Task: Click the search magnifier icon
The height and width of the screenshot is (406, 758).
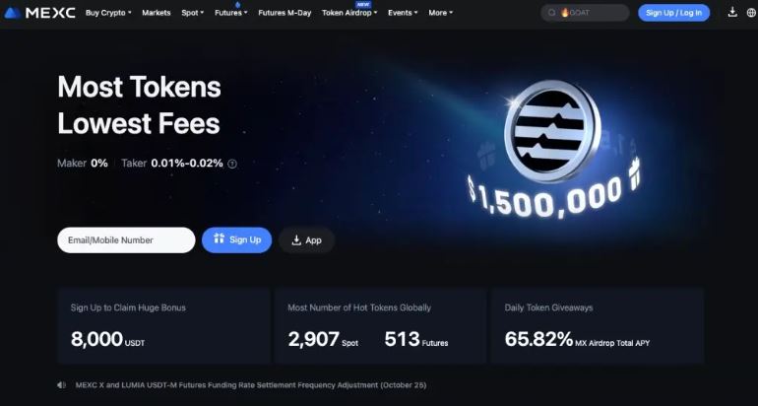Action: click(551, 13)
